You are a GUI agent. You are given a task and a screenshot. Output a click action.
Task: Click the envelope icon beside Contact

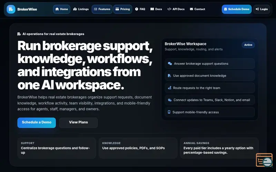(191, 9)
